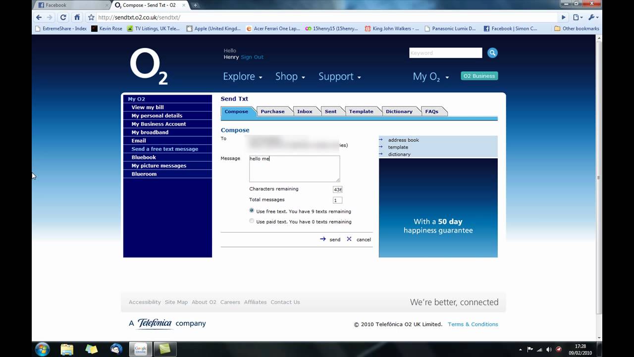Screen dimensions: 634x357
Task: Open the Kevin Rose bookmark
Action: click(x=106, y=29)
